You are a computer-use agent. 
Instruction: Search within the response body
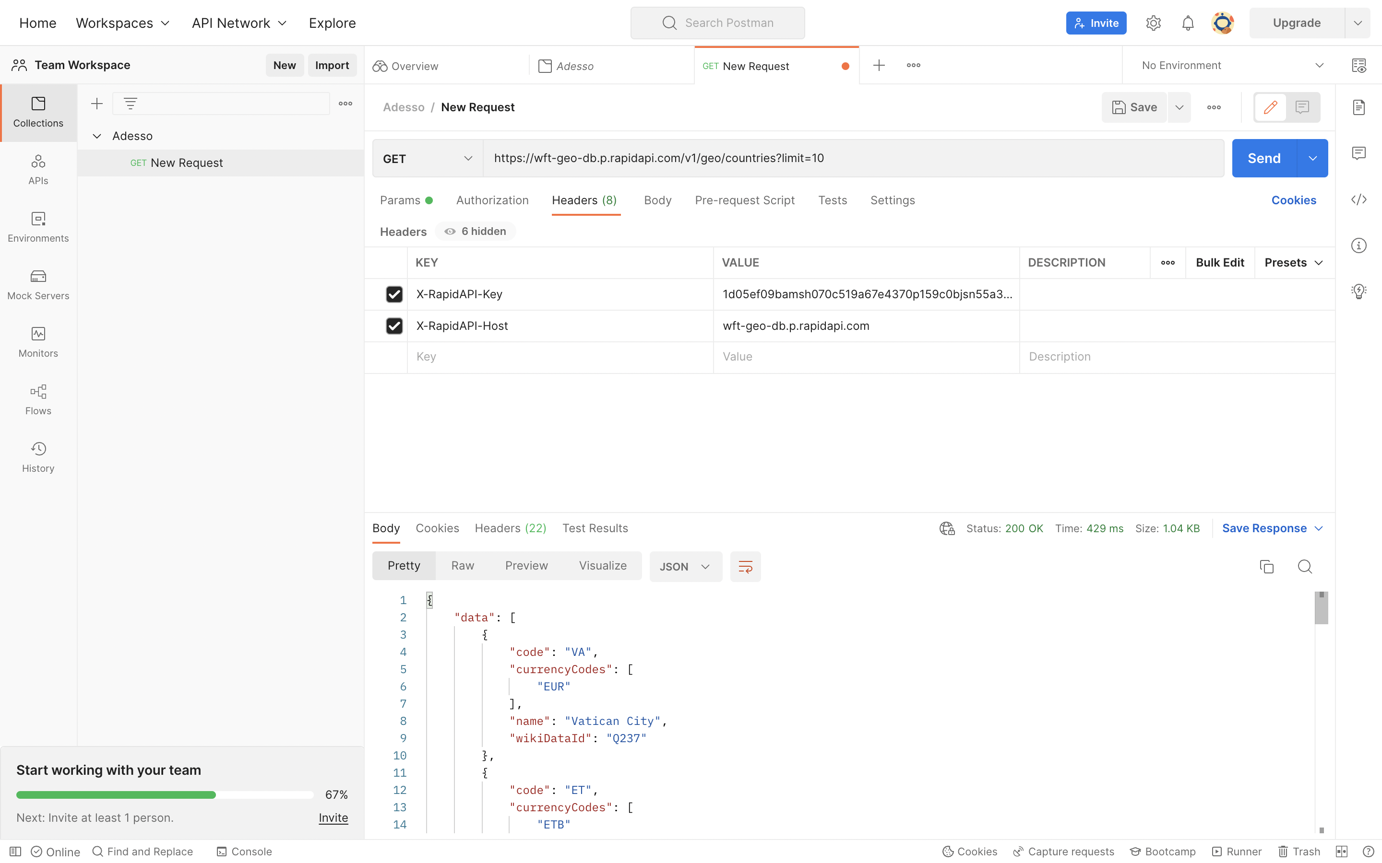click(x=1305, y=566)
